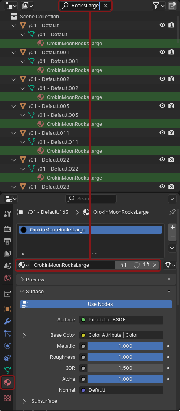Open the outliner filter dropdown

click(158, 6)
